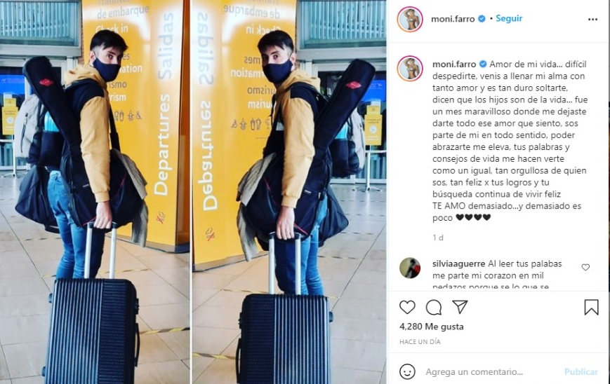The image size is (610, 384).
Task: Click HACE UN DÍA post date
Action: pyautogui.click(x=420, y=342)
